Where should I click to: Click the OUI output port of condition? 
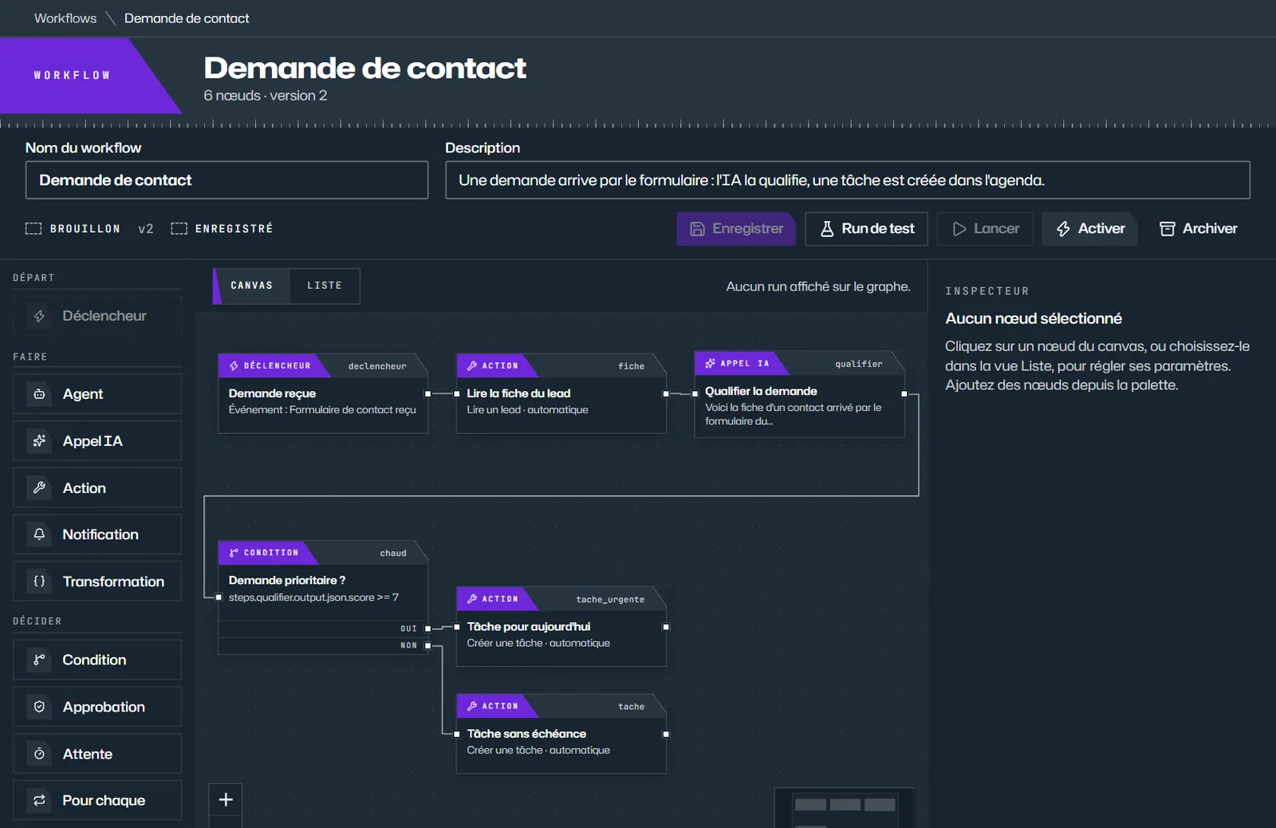428,629
